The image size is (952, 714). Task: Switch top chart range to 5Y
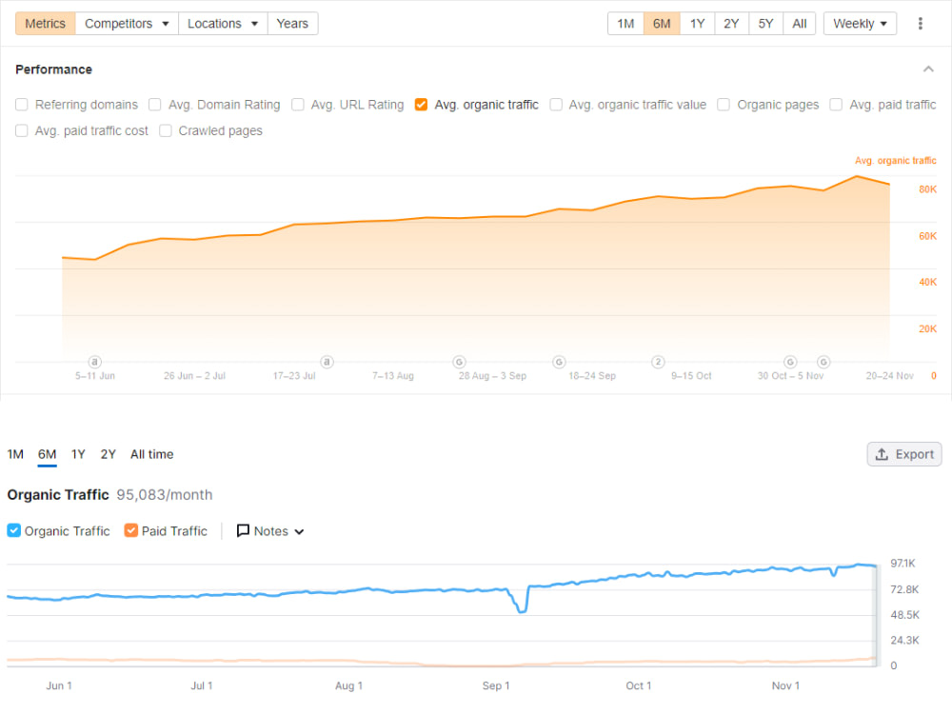(x=765, y=24)
